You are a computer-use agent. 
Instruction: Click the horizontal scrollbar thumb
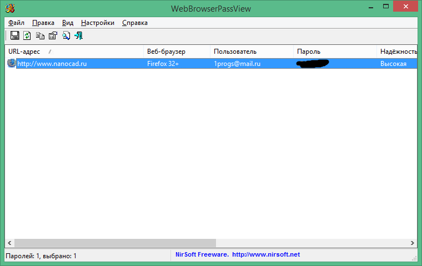click(115, 243)
